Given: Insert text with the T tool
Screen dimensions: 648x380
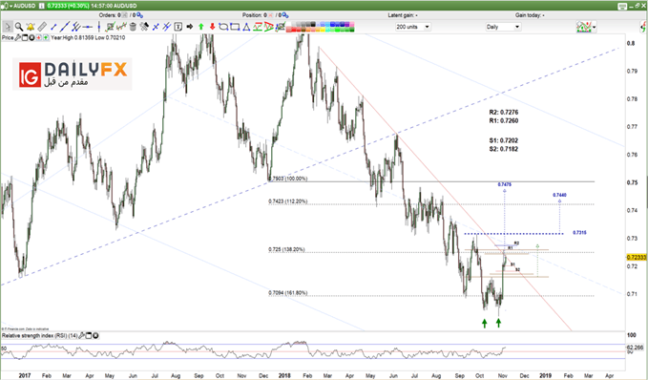Looking at the screenshot, I should tap(178, 27).
